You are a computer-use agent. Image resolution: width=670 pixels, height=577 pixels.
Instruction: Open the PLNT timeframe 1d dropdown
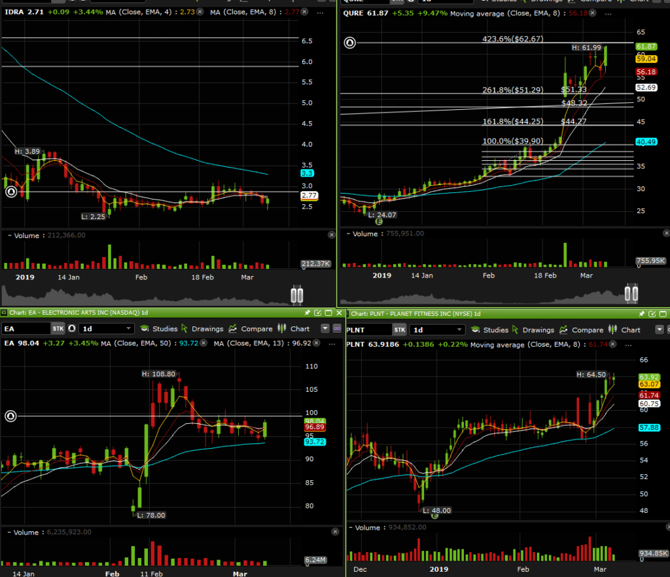pyautogui.click(x=437, y=330)
